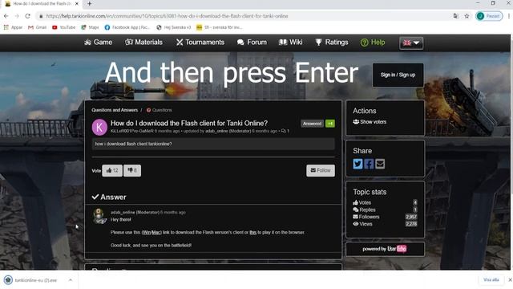Image resolution: width=513 pixels, height=289 pixels.
Task: Open the translate page icon
Action: tap(456, 16)
